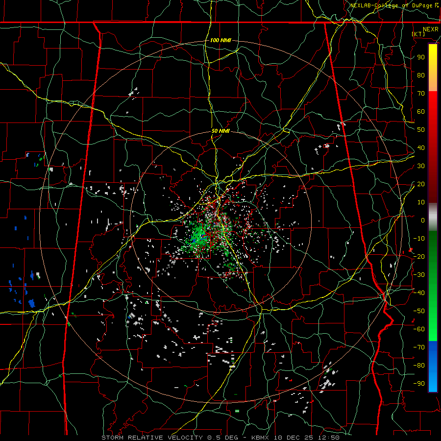The width and height of the screenshot is (441, 441).
Task: Click the '[KT]' units label
Action: click(418, 34)
